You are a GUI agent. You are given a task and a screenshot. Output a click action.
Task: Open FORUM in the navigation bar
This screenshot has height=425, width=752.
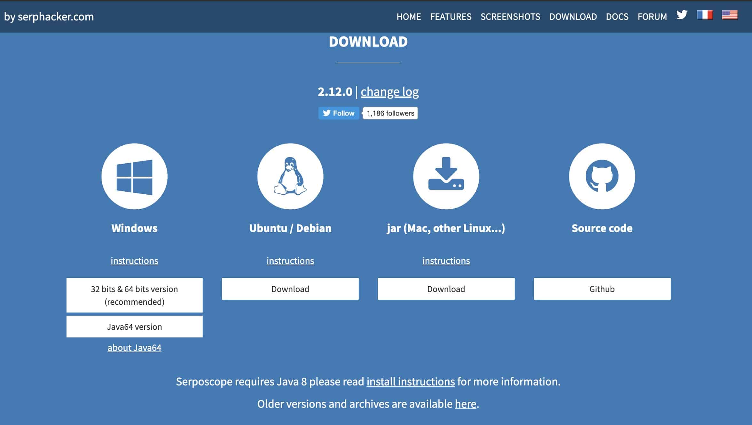click(x=652, y=17)
